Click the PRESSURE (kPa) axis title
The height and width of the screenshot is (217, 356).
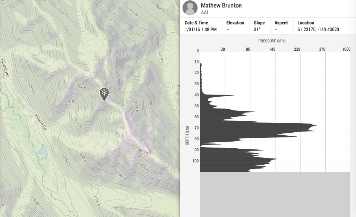pyautogui.click(x=272, y=41)
